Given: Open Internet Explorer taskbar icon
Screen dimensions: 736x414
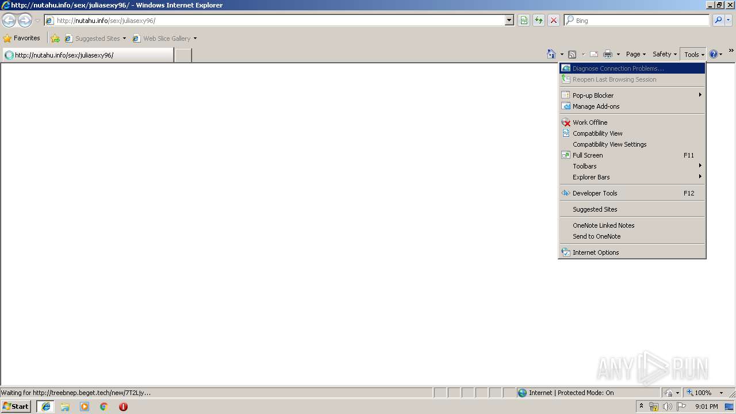Looking at the screenshot, I should (x=46, y=407).
